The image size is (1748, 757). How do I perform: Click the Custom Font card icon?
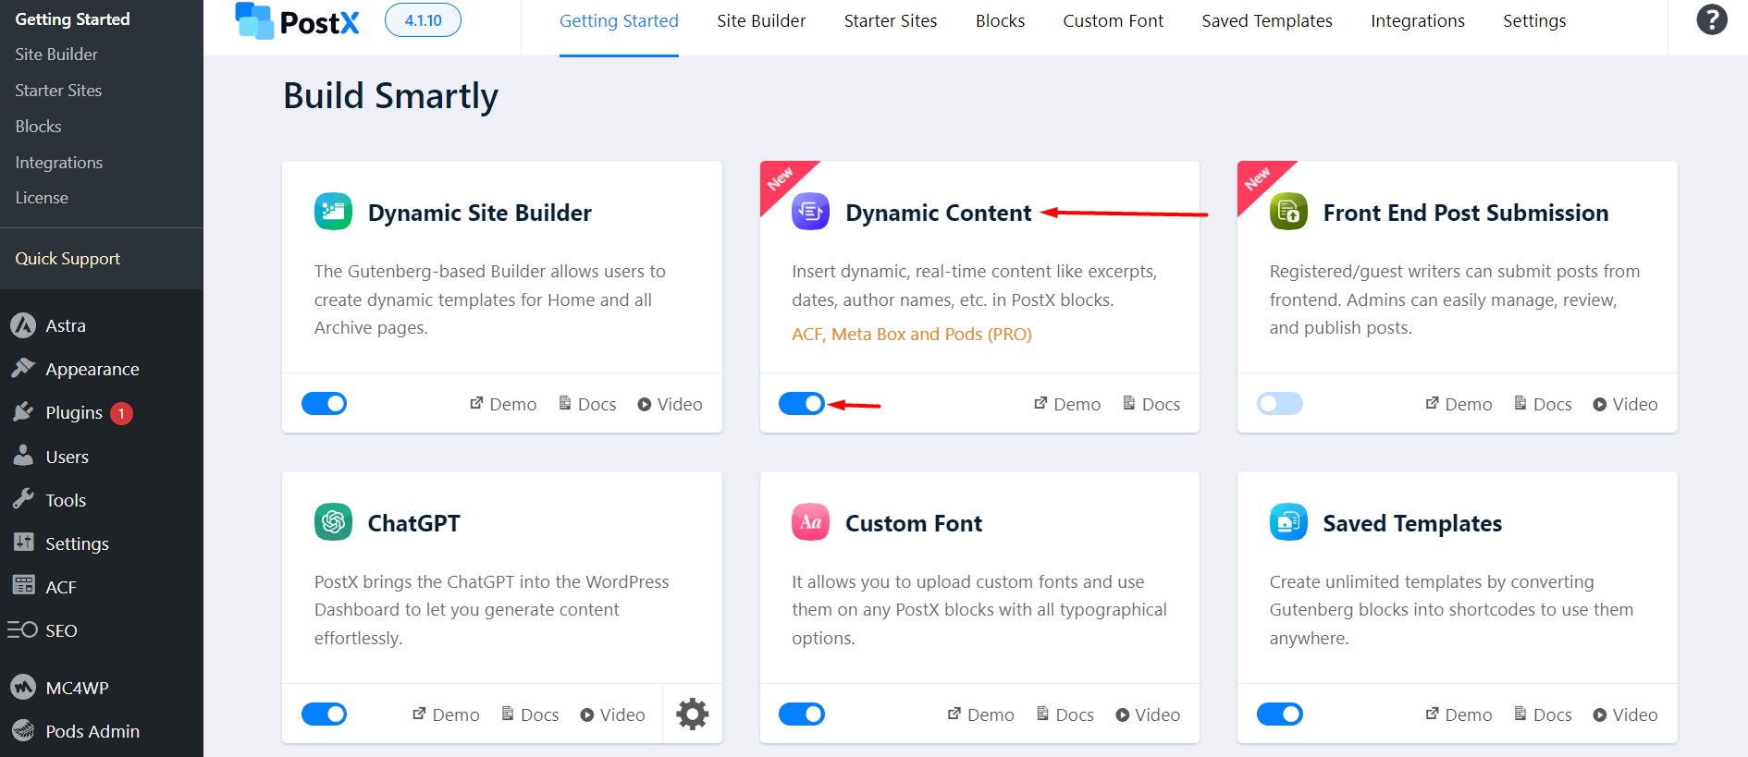[x=811, y=522]
